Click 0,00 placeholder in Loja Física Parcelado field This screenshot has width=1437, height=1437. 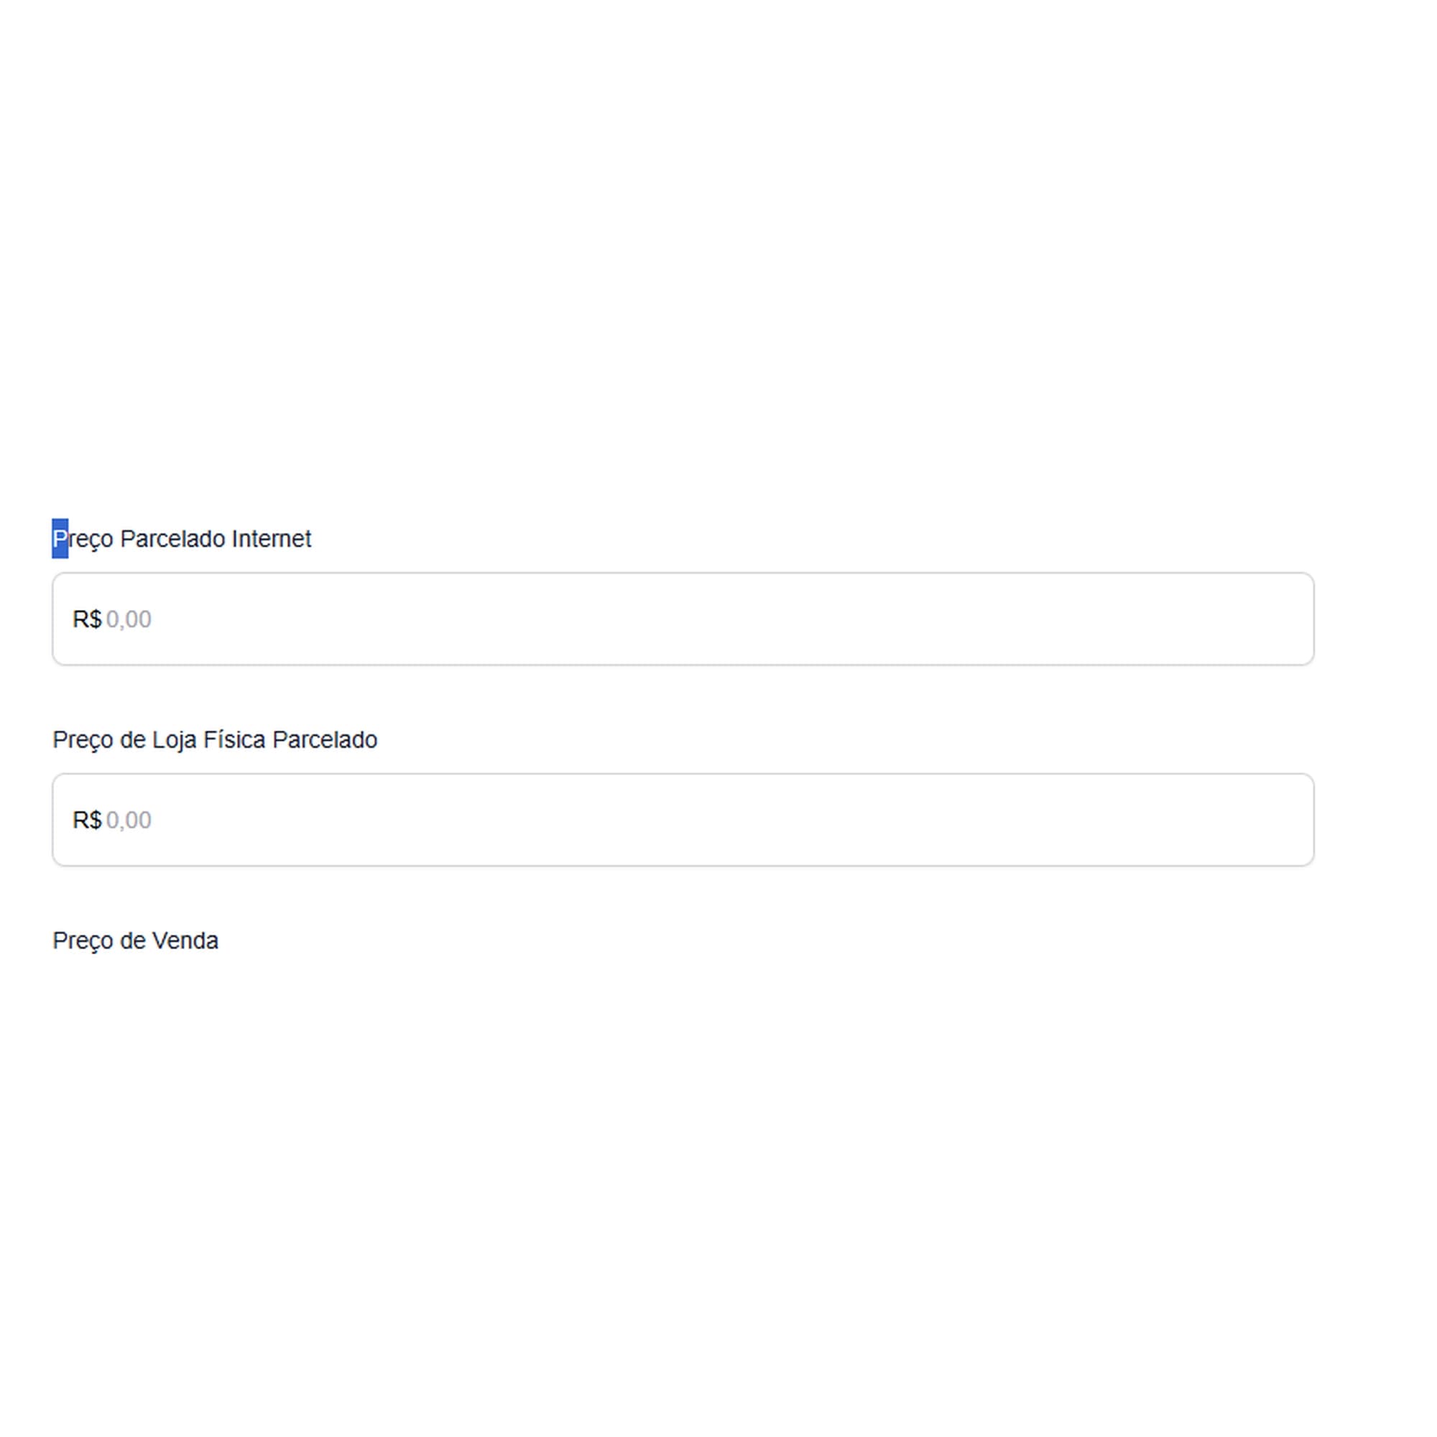pyautogui.click(x=129, y=820)
